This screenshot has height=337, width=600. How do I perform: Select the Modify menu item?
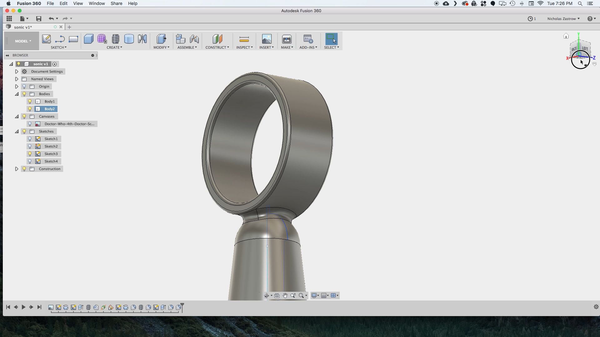161,47
